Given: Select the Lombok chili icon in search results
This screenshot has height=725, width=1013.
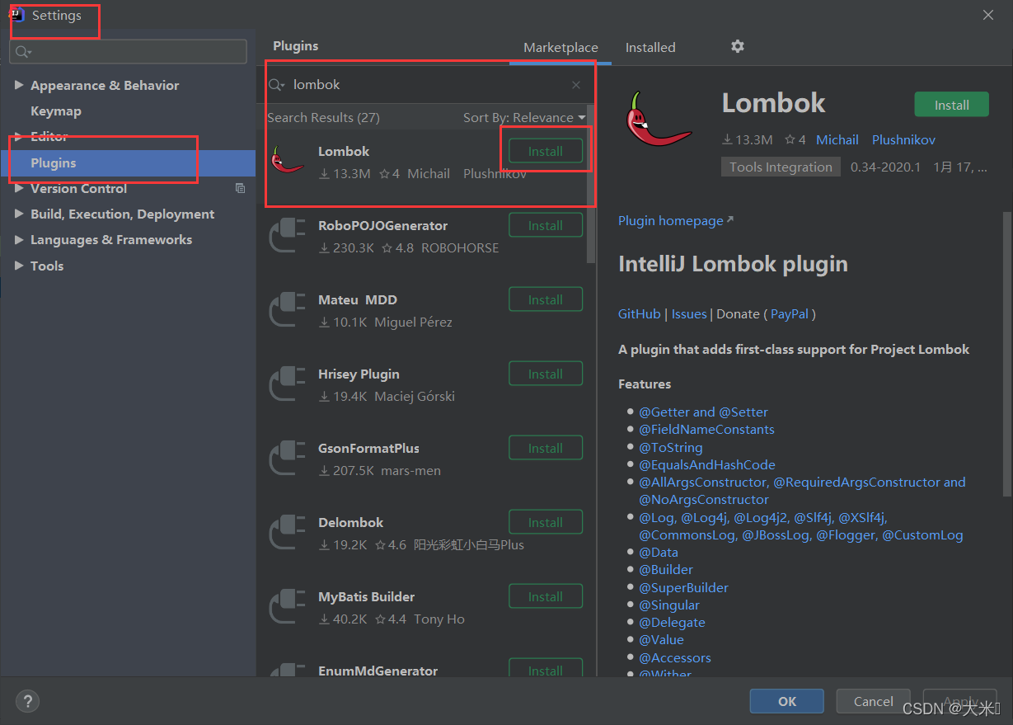Looking at the screenshot, I should pos(288,158).
